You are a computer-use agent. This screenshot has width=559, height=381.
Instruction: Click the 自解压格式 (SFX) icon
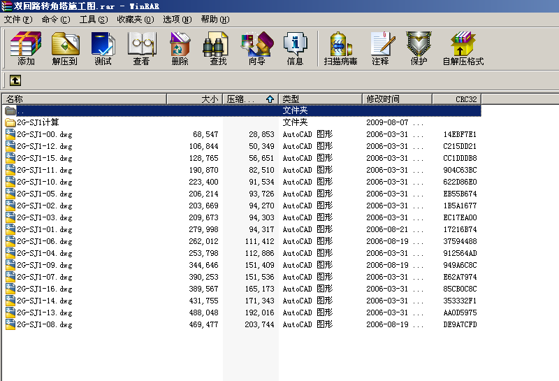[x=463, y=48]
